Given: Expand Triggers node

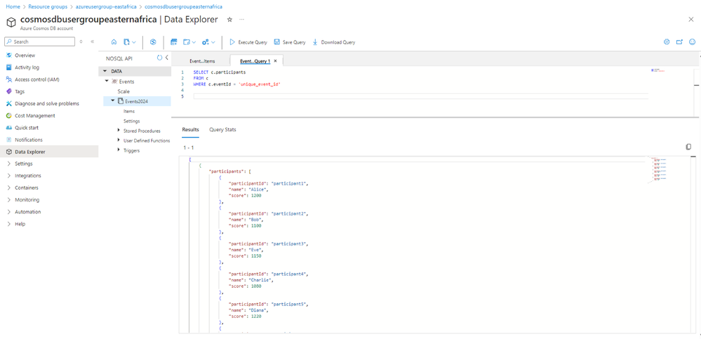Looking at the screenshot, I should 119,150.
